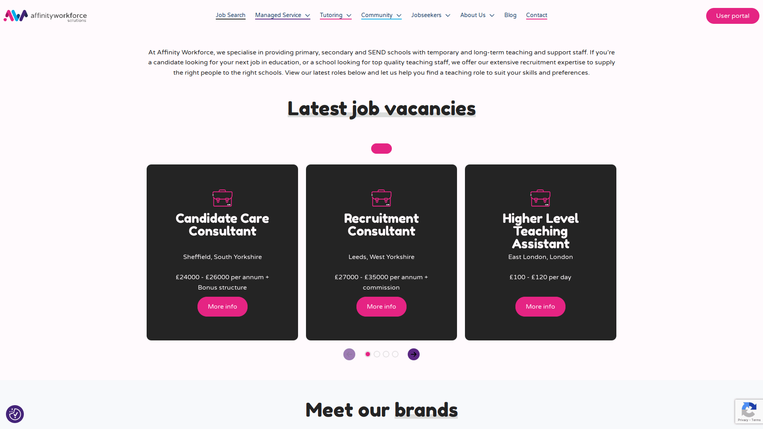The width and height of the screenshot is (763, 429).
Task: Click the briefcase icon on Recruitment Consultant card
Action: [x=381, y=198]
